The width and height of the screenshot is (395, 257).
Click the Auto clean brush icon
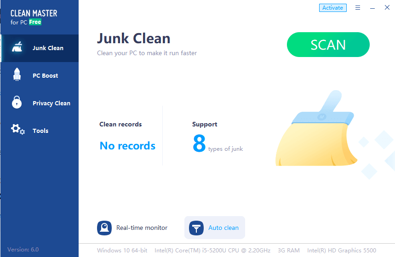tap(196, 228)
